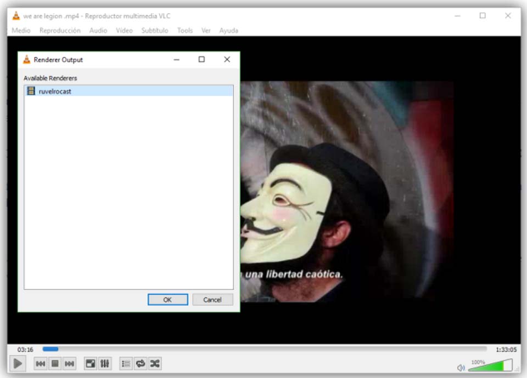Screen dimensions: 527x378
Task: Open the Tools menu
Action: 185,31
